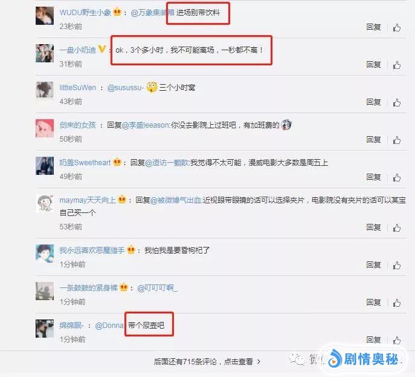Like the comment by 绵绵眠-
The width and height of the screenshot is (415, 377).
coord(396,340)
